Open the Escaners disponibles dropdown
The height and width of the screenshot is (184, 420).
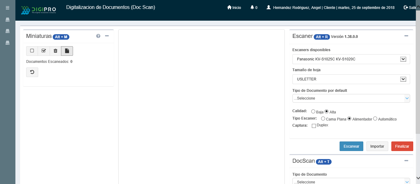[351, 59]
